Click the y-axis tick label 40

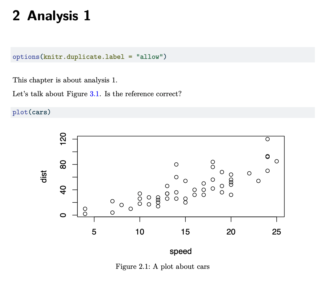pos(63,190)
